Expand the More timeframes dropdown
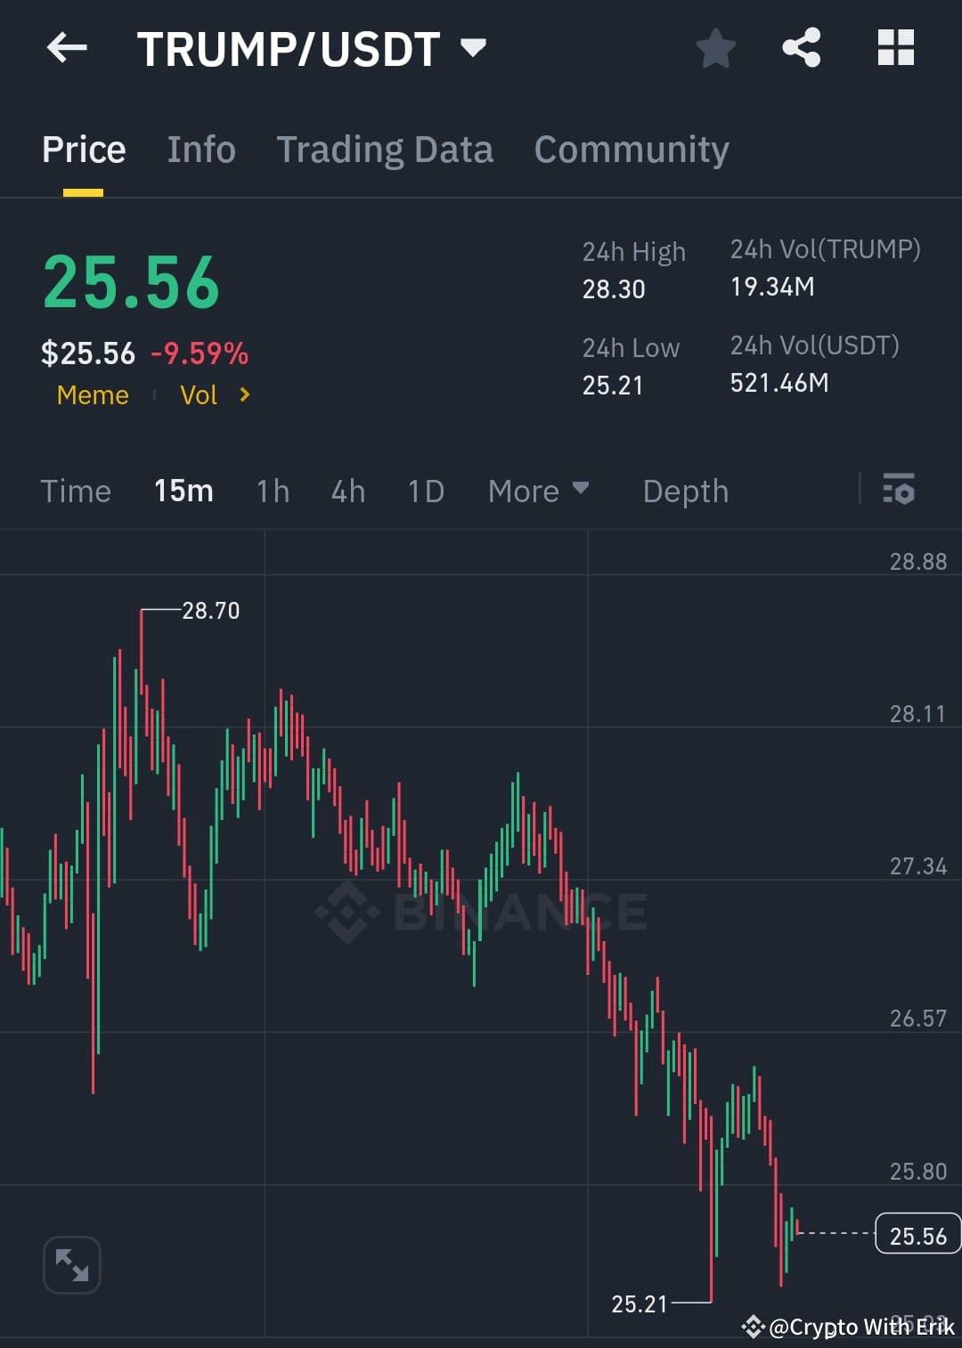This screenshot has width=962, height=1348. (538, 491)
